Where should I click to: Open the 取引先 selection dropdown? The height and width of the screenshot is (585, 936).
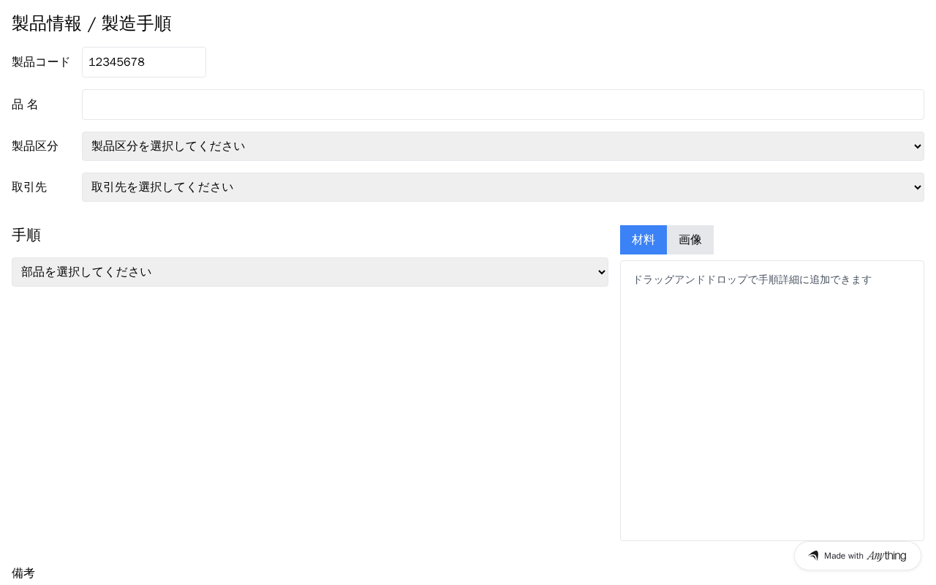click(x=503, y=187)
